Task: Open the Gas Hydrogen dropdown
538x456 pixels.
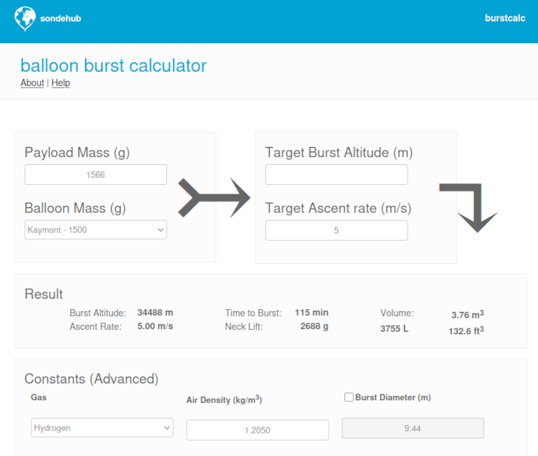Action: click(103, 427)
